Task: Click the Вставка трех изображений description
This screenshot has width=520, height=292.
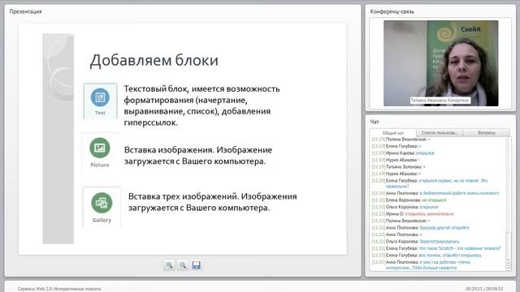Action: [x=213, y=202]
